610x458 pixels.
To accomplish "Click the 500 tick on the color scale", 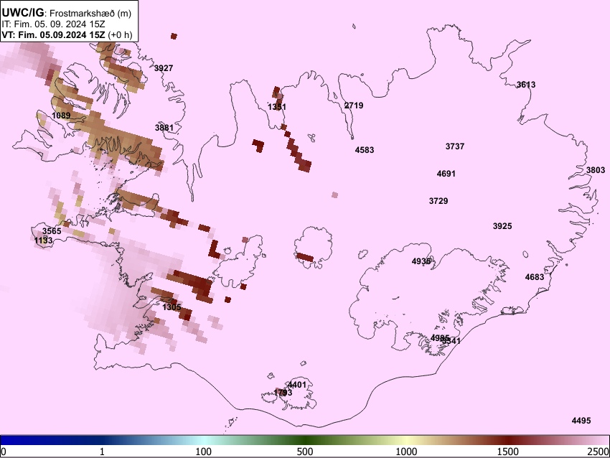I will click(305, 452).
